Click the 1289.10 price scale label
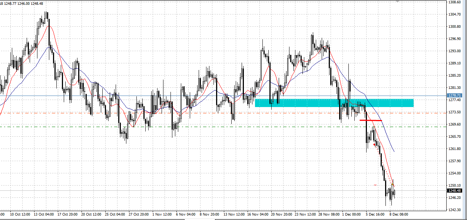The height and width of the screenshot is (220, 467). coord(454,63)
